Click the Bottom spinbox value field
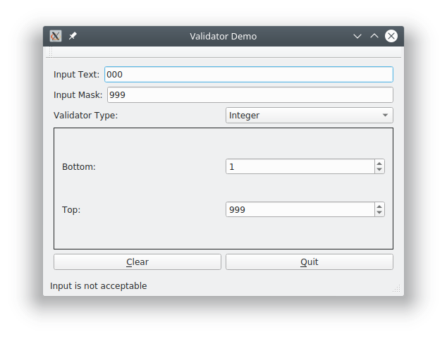 pyautogui.click(x=300, y=166)
